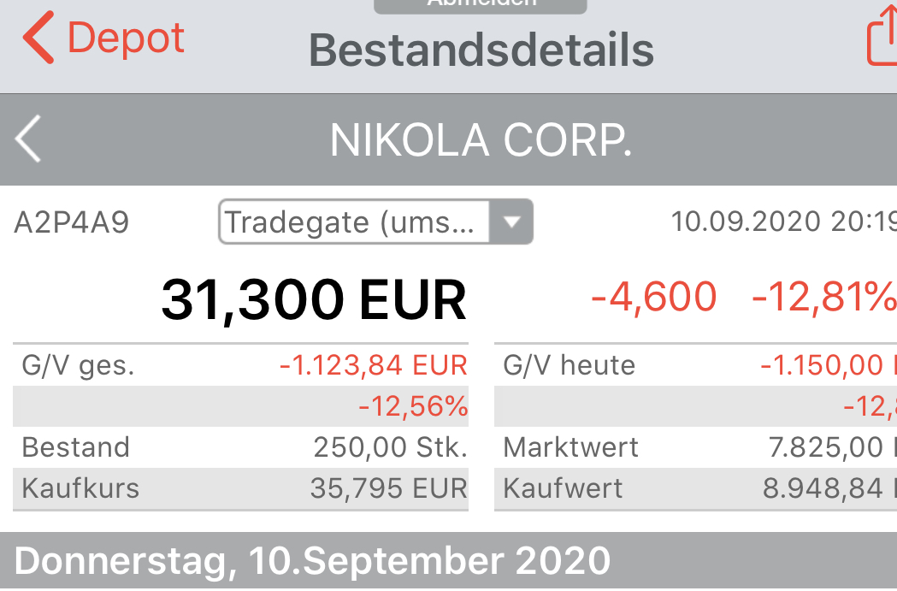Image resolution: width=897 pixels, height=591 pixels.
Task: Tap the Marktwert row 7.825,00
Action: [693, 446]
